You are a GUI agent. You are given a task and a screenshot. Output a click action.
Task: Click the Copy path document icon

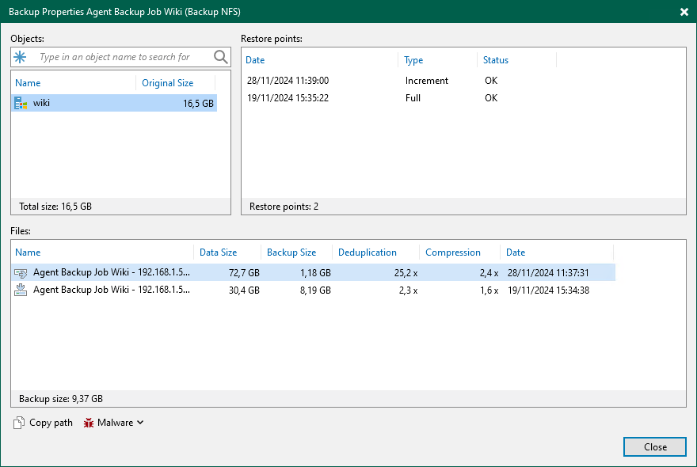point(19,423)
